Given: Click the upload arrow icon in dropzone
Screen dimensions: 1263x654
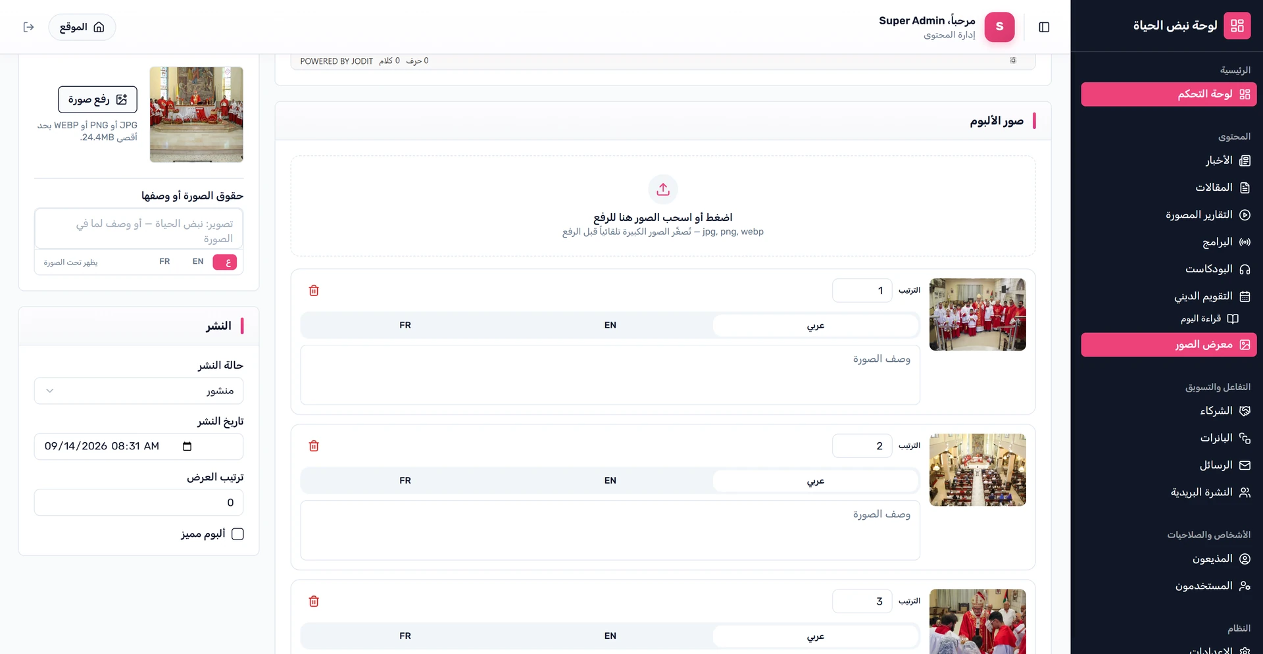Looking at the screenshot, I should pos(663,189).
